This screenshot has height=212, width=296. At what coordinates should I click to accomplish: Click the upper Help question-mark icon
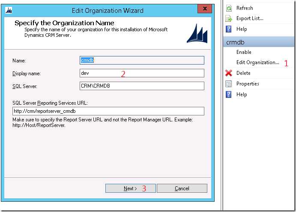tap(229, 29)
